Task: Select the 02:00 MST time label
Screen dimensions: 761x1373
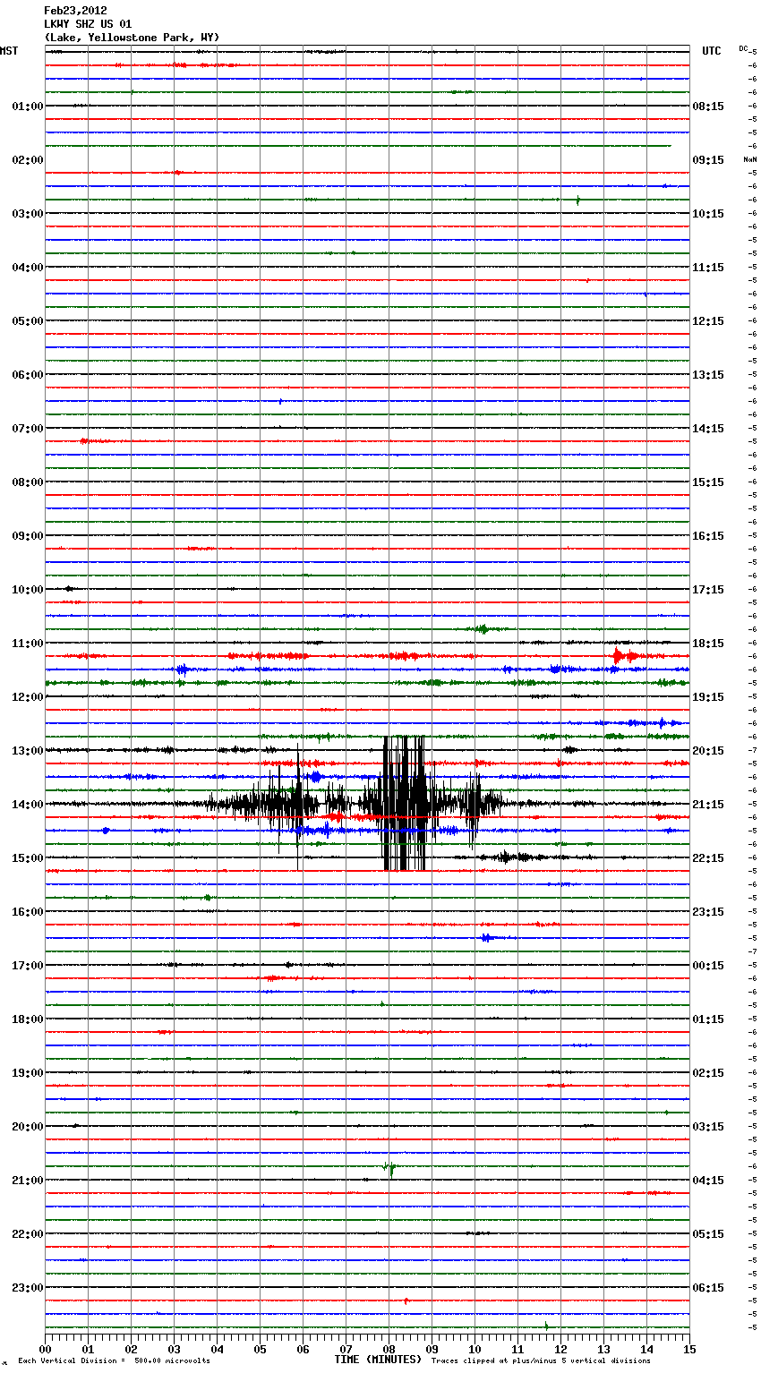Action: pos(28,160)
